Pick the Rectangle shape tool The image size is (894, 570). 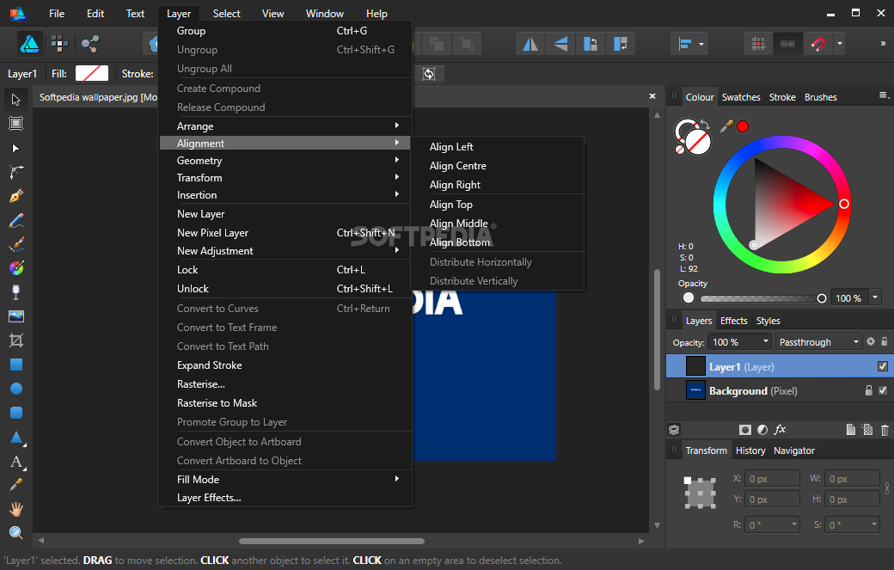point(16,365)
